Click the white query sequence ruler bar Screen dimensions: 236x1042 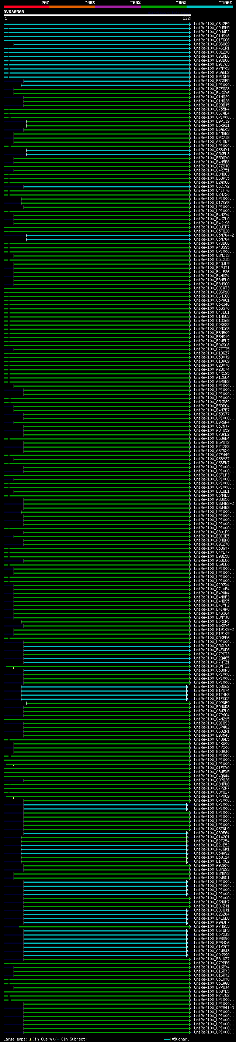coord(97,15)
